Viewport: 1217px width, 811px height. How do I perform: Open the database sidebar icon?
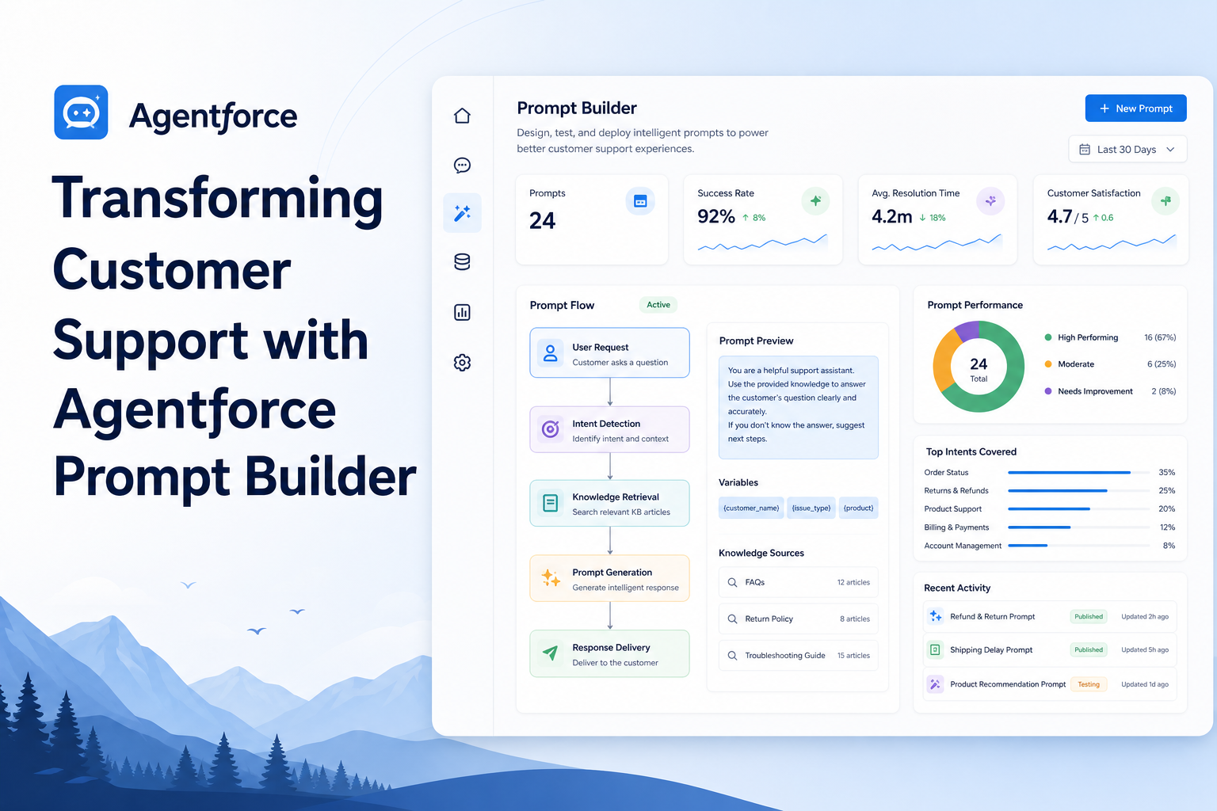coord(462,262)
